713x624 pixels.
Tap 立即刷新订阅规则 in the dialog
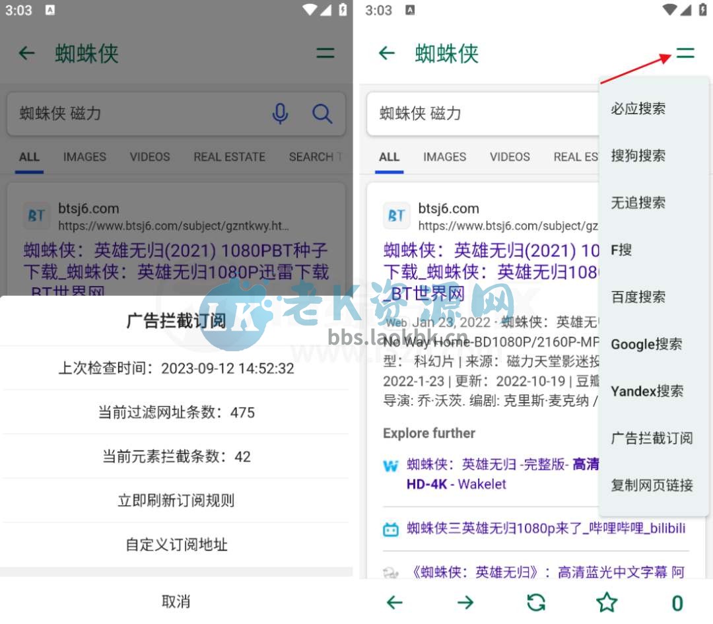pos(176,501)
